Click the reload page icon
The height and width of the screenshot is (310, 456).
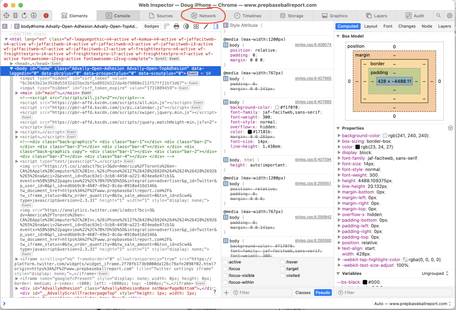pyautogui.click(x=24, y=16)
